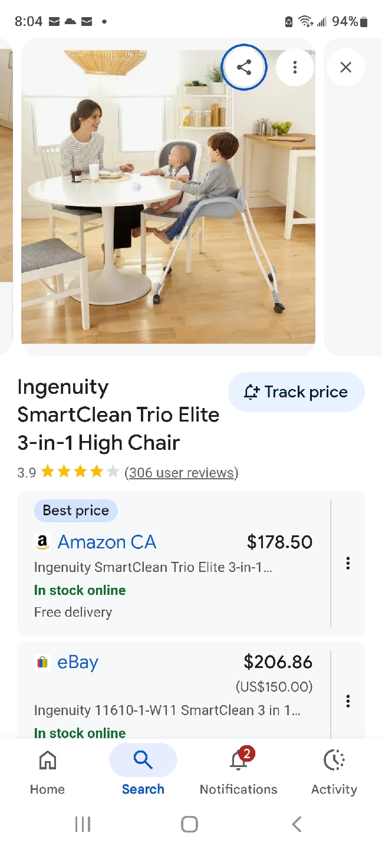This screenshot has height=849, width=382.
Task: Tap the $178.50 Amazon price
Action: (279, 542)
